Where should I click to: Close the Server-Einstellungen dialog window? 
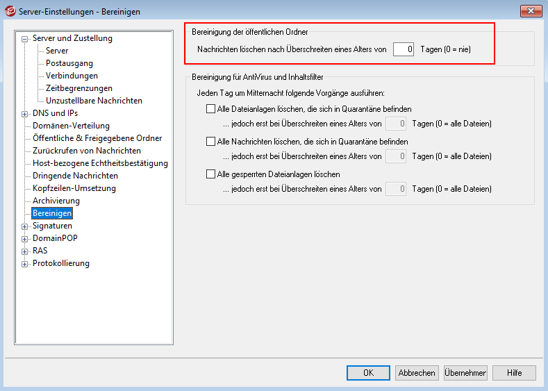tap(530, 11)
